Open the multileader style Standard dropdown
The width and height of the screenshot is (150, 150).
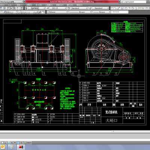(x=100, y=8)
